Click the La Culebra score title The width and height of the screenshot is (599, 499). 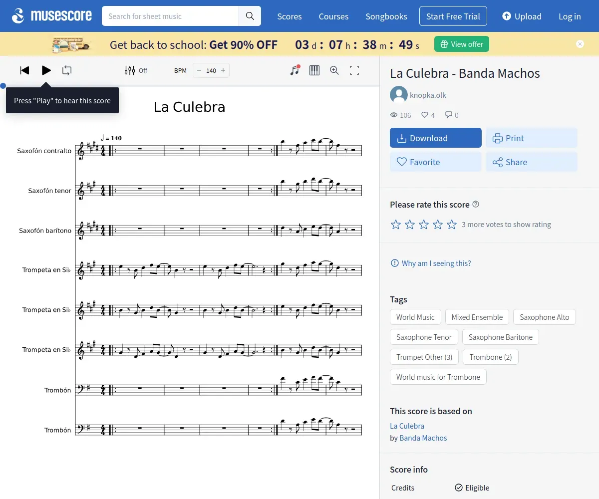tap(189, 107)
